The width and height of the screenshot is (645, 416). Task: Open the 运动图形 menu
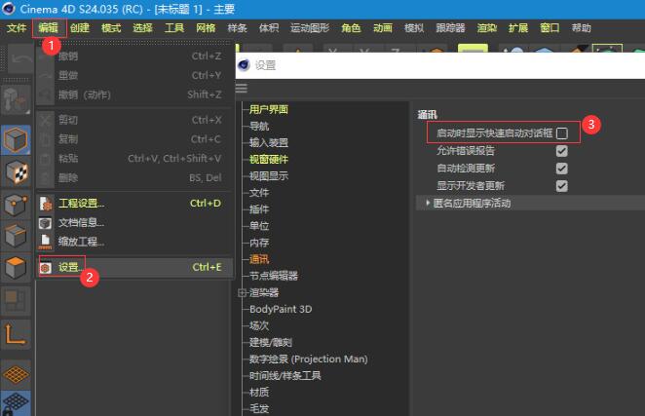point(309,28)
